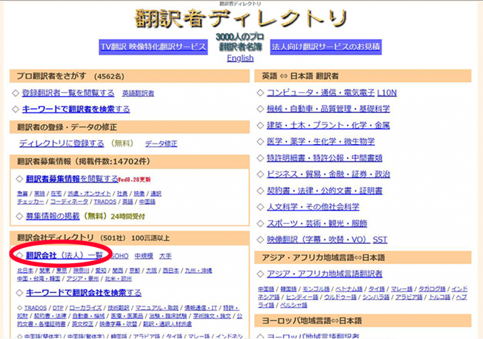
Task: Open the データ修正 page
Action: (160, 143)
